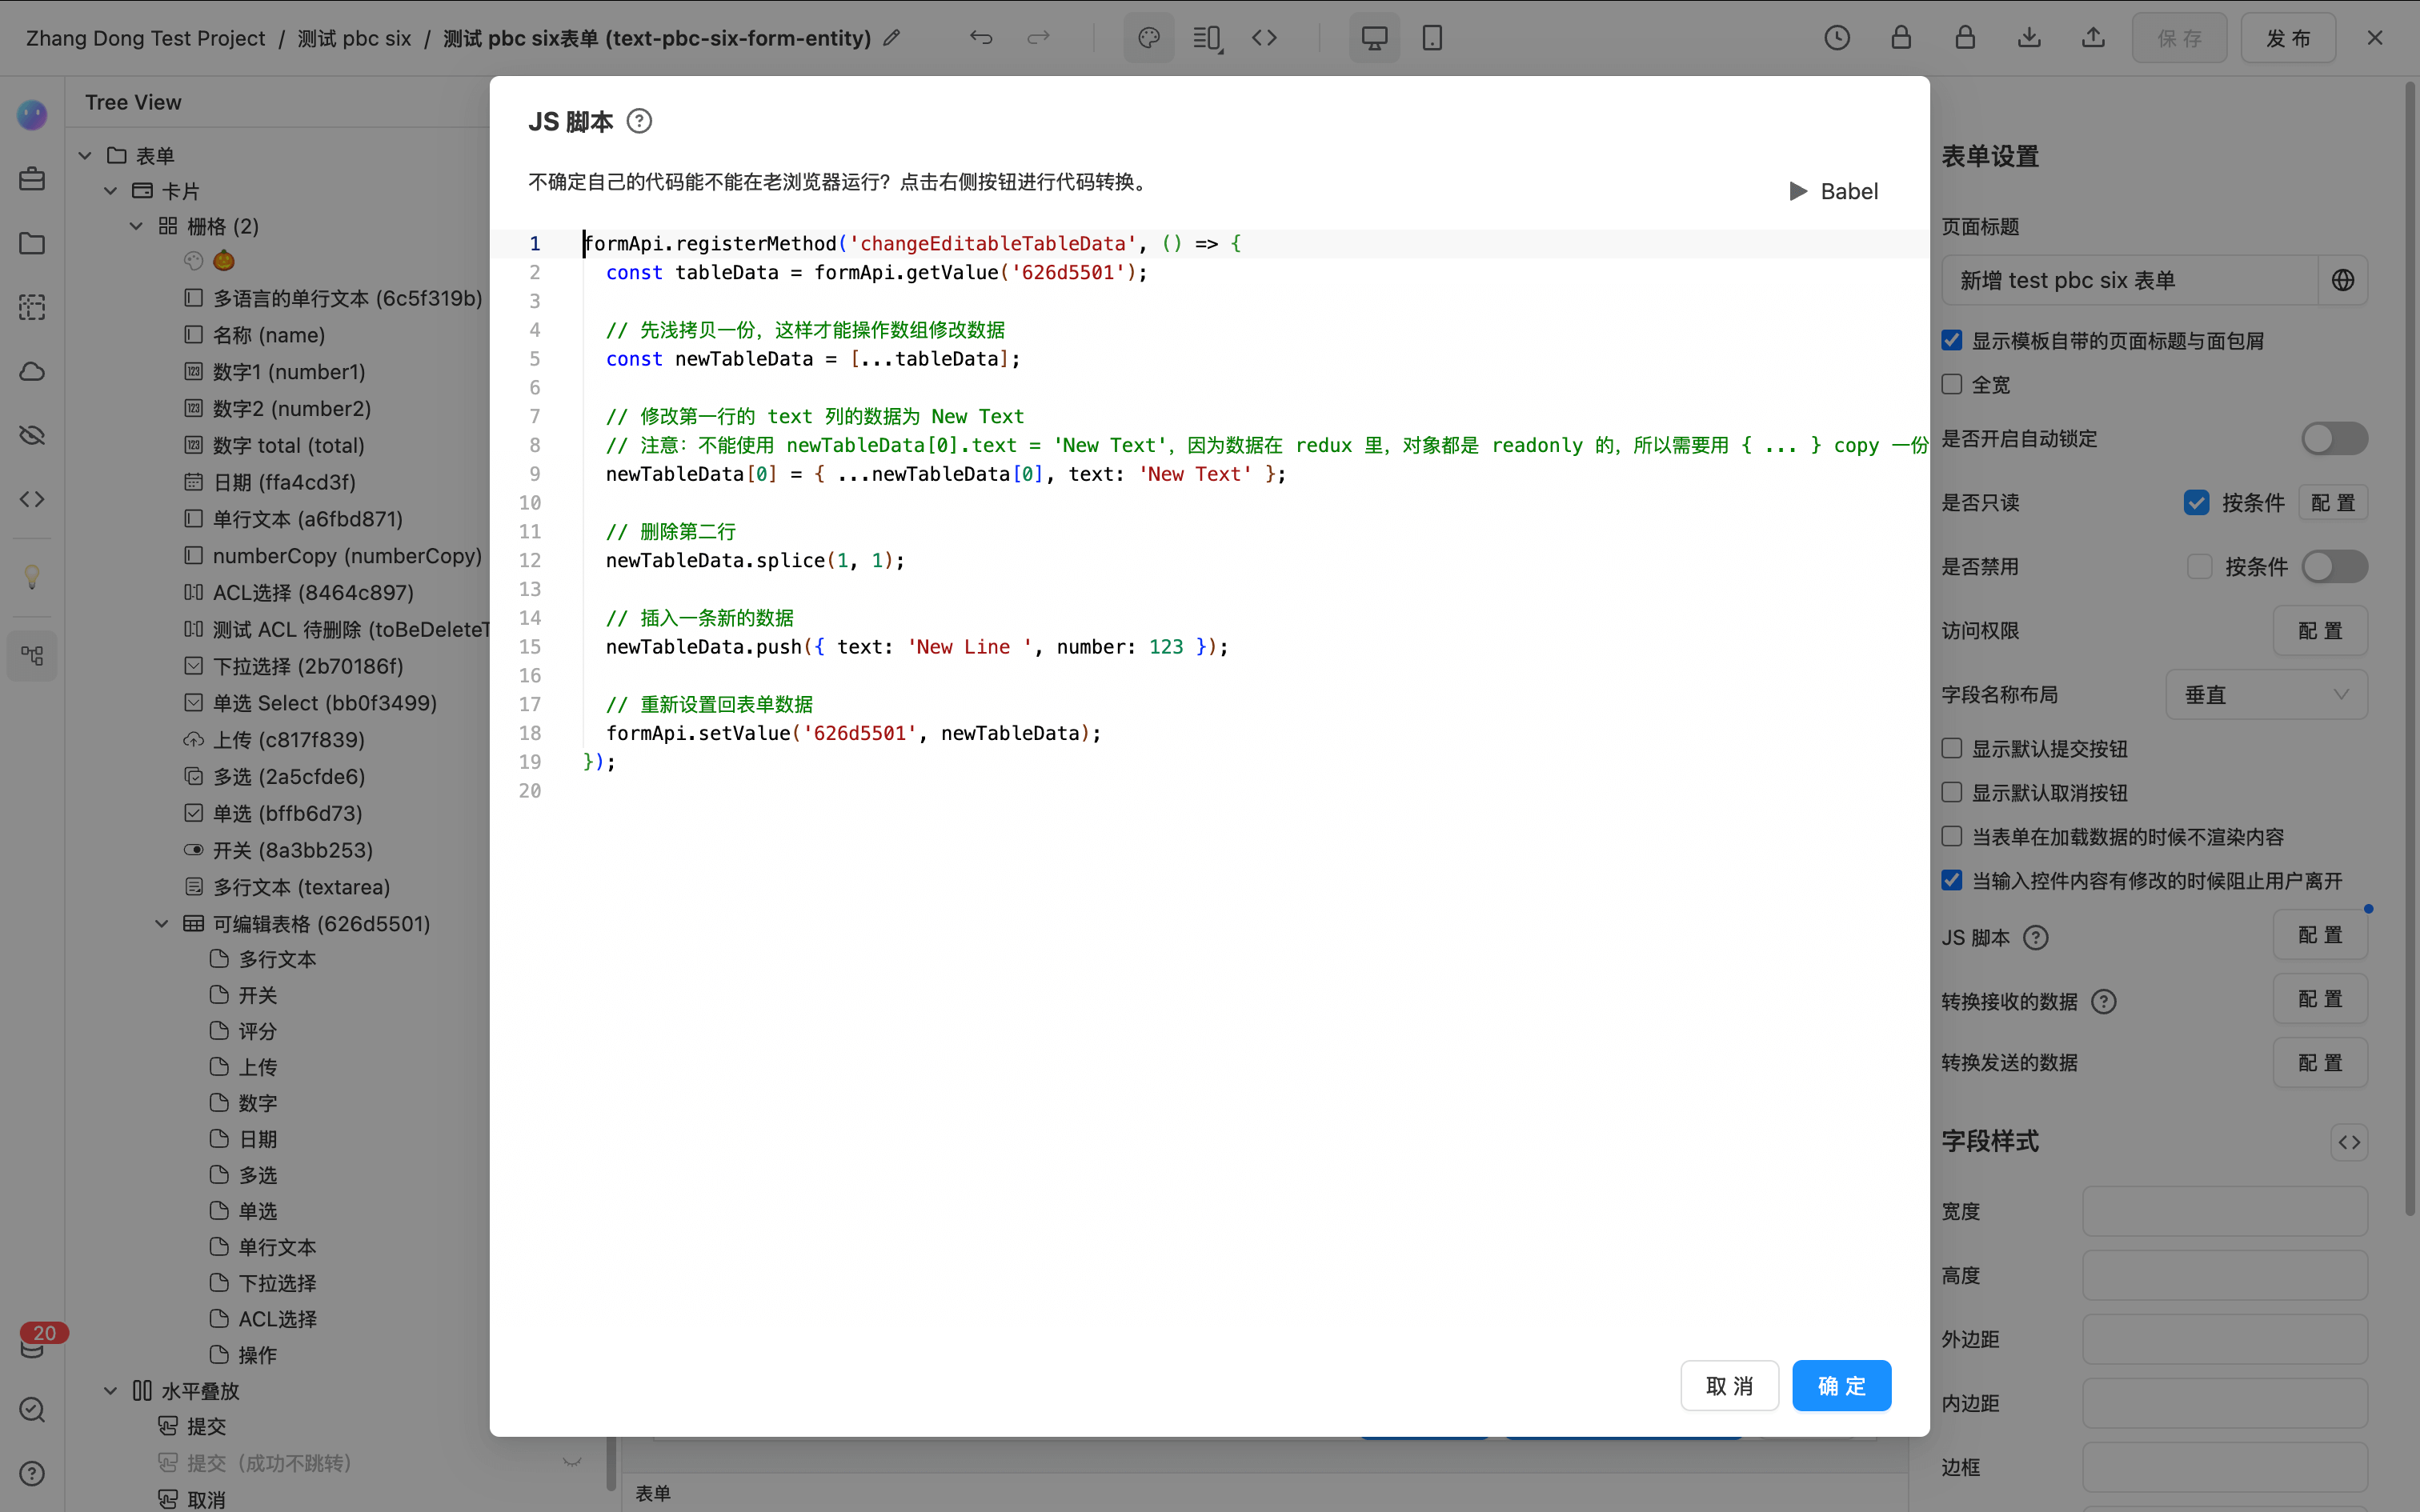Select 多行文本 (textarea) tree item

[301, 887]
